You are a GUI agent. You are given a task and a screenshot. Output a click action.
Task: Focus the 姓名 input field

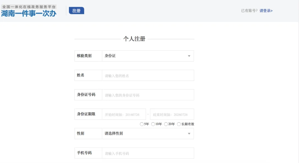point(148,75)
